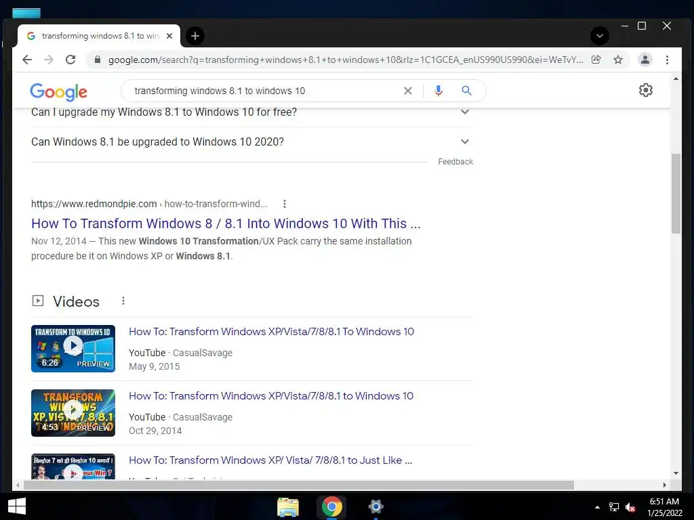Open the Videos section options menu
The height and width of the screenshot is (520, 694).
pyautogui.click(x=123, y=301)
